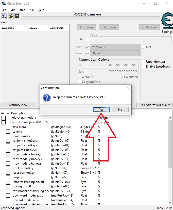
Task: Click the Value column header
Action: point(37,28)
